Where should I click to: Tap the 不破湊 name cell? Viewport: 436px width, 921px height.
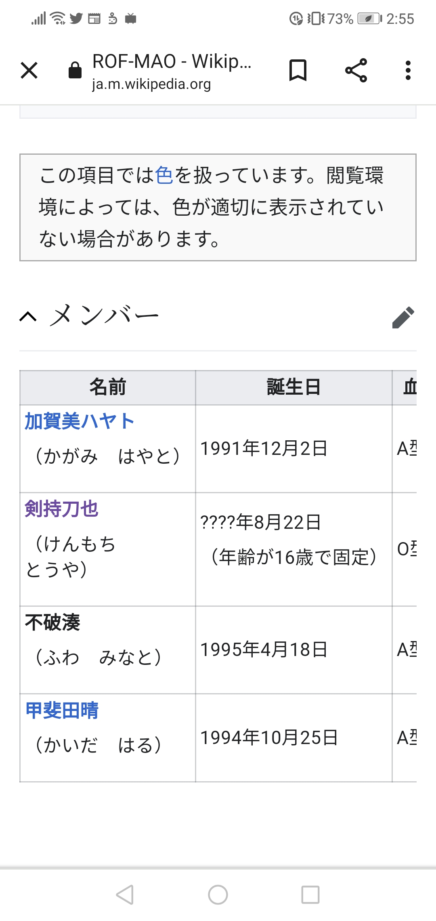pyautogui.click(x=52, y=622)
